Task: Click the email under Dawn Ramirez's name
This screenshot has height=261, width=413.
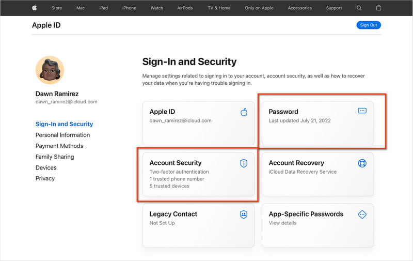Action: click(x=67, y=102)
